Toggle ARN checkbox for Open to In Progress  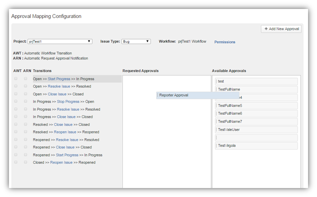click(x=26, y=79)
